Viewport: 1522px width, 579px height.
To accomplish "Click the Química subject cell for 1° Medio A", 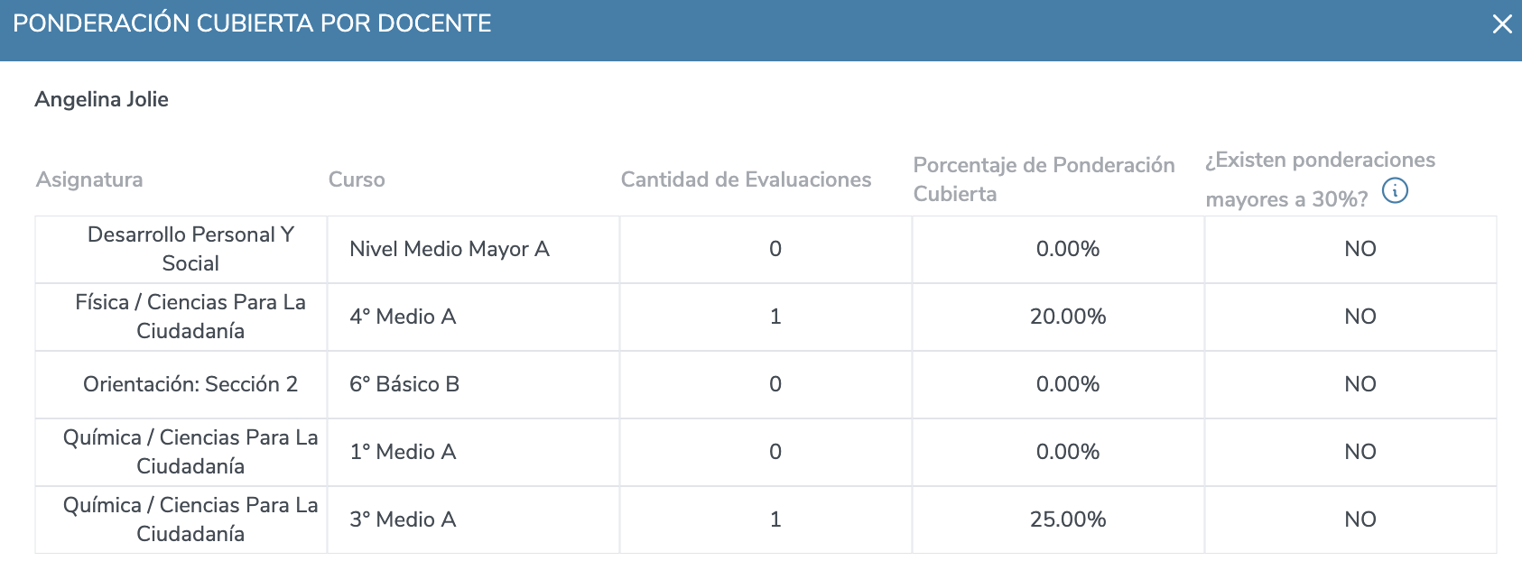I will pyautogui.click(x=190, y=452).
